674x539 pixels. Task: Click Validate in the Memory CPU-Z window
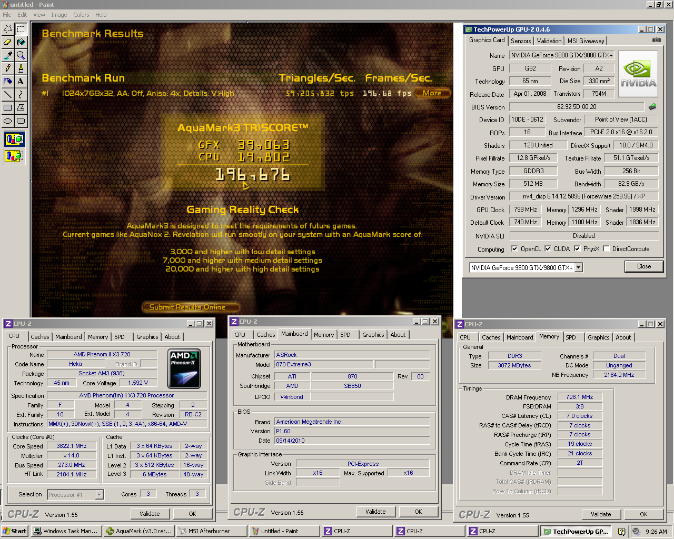click(601, 514)
